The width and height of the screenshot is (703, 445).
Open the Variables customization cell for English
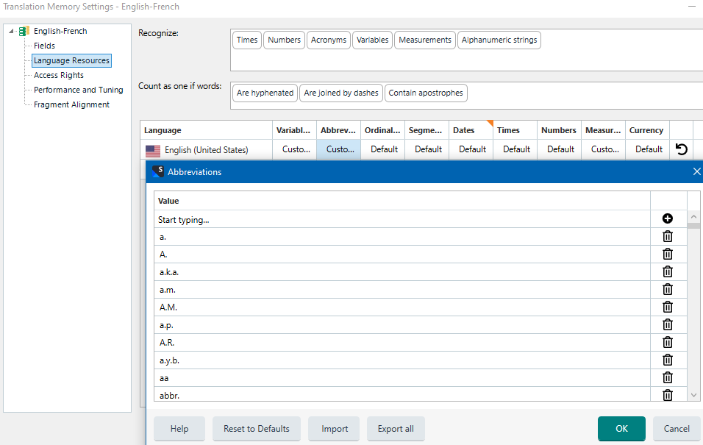[294, 149]
